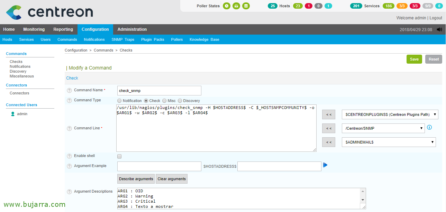The height and width of the screenshot is (212, 446).
Task: Click the cyan services badge showing 0
Action: coord(439,6)
